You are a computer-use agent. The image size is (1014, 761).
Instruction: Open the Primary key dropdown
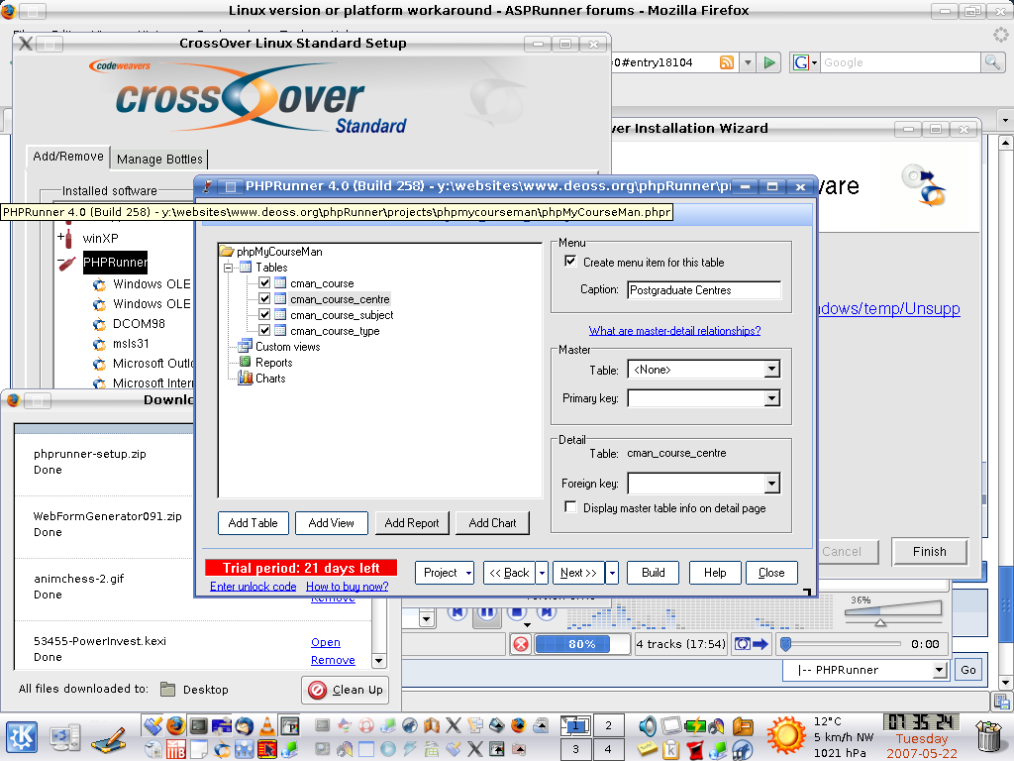click(771, 398)
